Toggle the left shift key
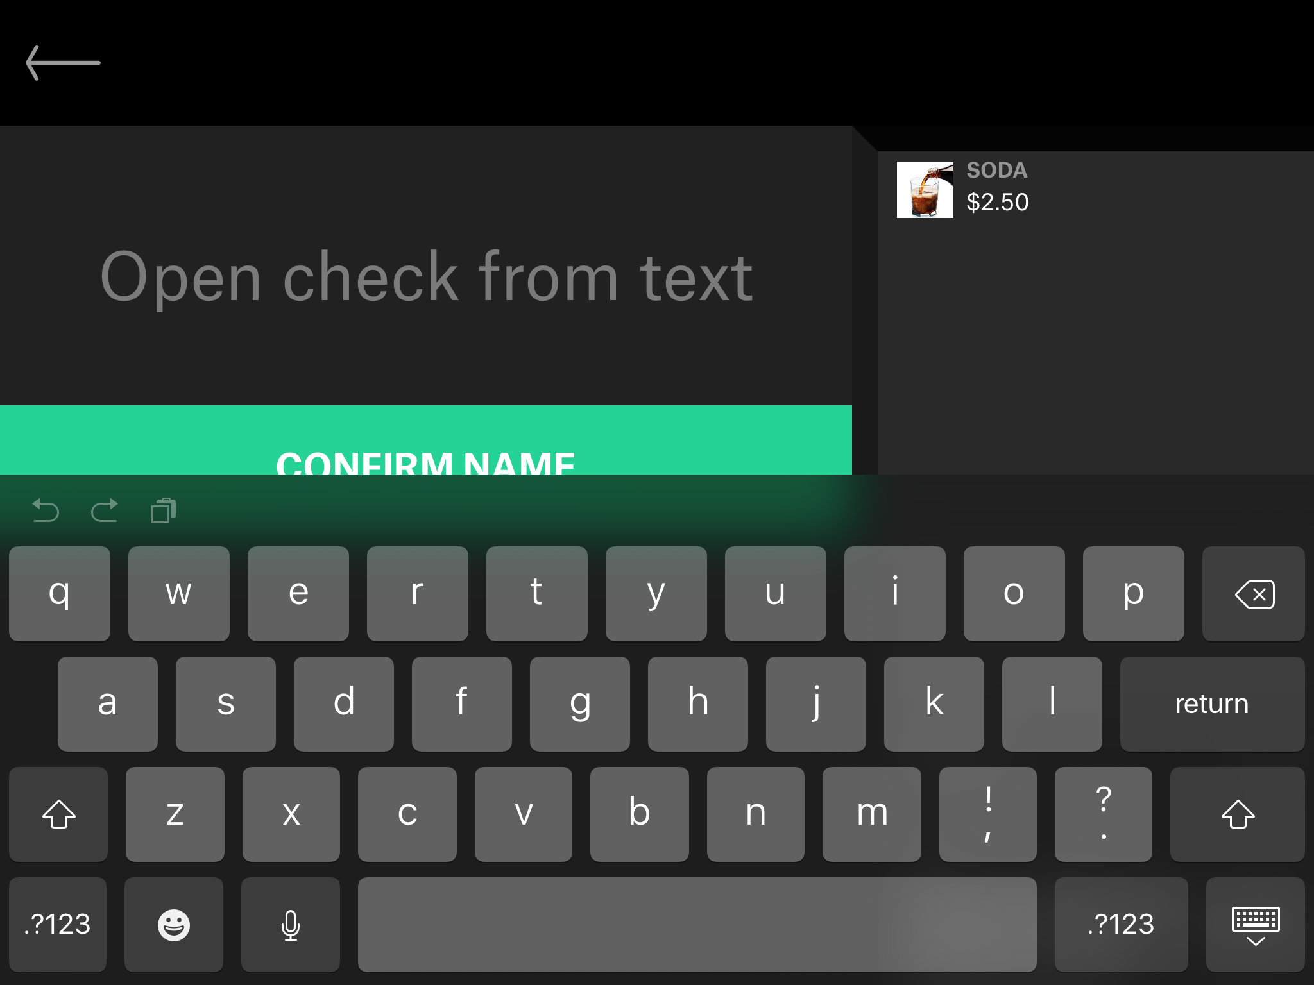The width and height of the screenshot is (1314, 985). coord(58,814)
